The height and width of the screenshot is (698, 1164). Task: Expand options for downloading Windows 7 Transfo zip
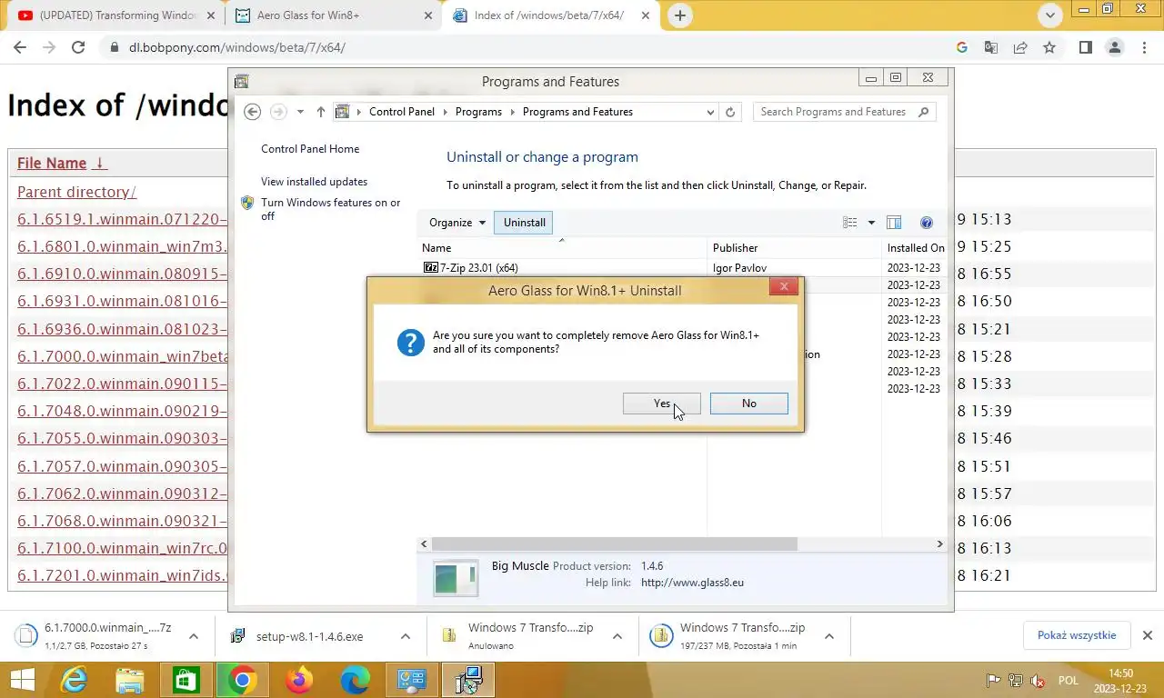coord(829,637)
